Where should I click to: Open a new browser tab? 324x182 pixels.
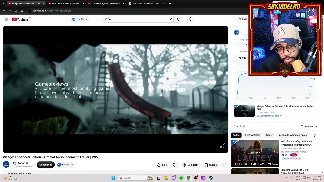pyautogui.click(x=170, y=4)
